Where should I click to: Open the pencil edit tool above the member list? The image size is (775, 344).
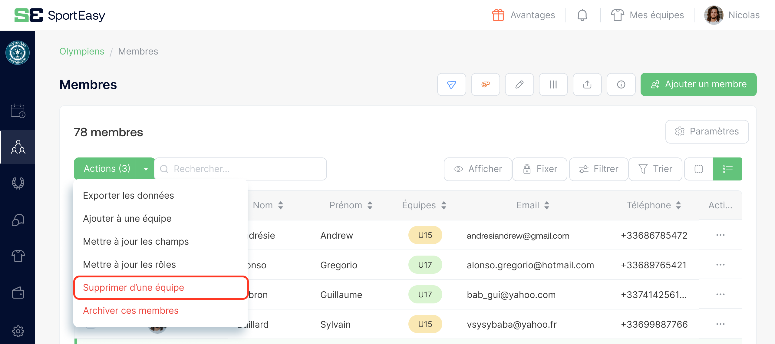(519, 84)
